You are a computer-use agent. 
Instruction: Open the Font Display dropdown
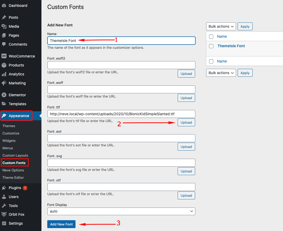pos(121,211)
